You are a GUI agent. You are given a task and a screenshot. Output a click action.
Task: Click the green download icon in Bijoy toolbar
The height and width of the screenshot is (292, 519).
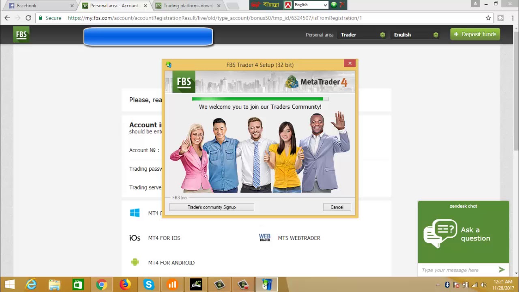point(334,5)
